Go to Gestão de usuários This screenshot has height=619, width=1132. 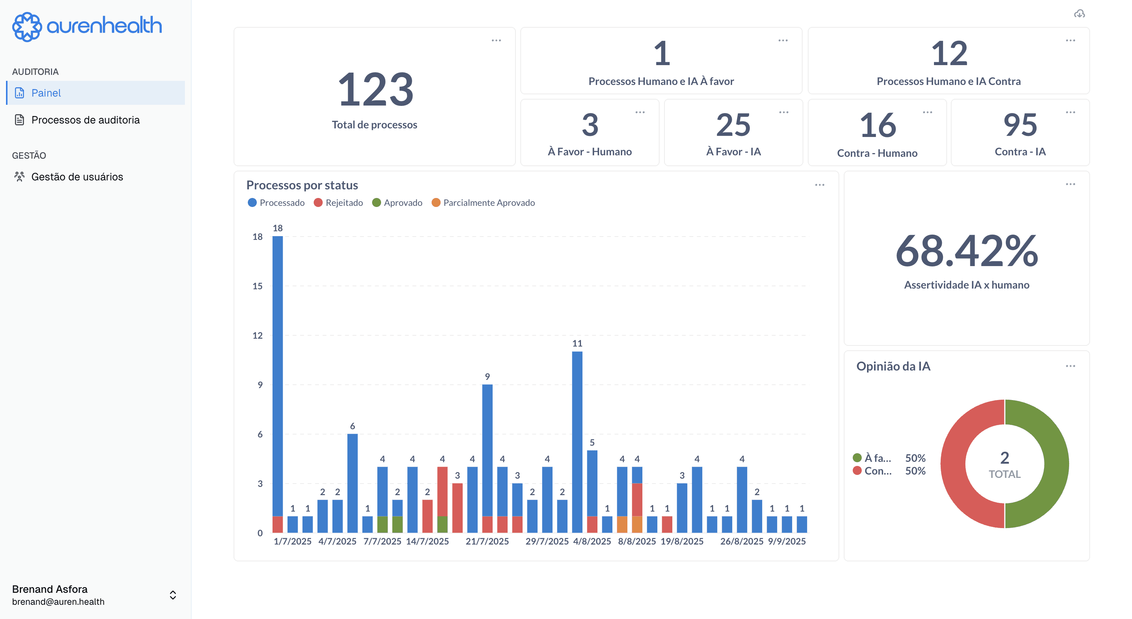tap(77, 177)
